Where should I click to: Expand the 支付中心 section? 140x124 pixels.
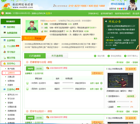(x=11, y=64)
